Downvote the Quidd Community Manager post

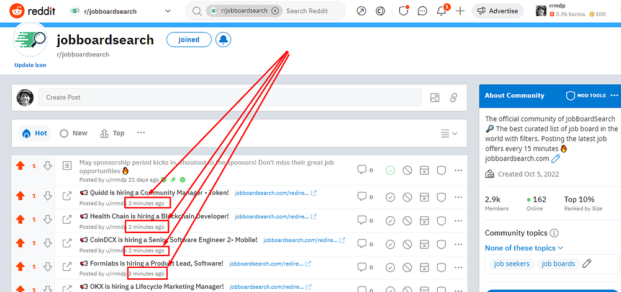click(x=48, y=195)
